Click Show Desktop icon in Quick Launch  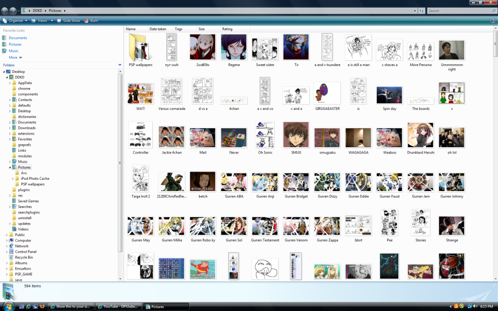click(x=21, y=307)
